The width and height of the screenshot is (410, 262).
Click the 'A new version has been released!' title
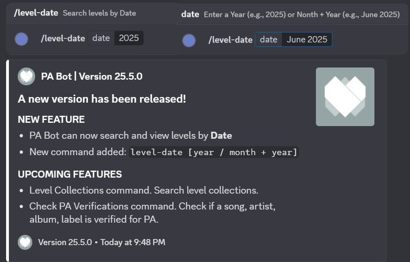[102, 99]
